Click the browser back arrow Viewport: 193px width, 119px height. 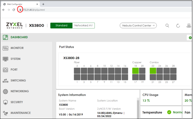pyautogui.click(x=4, y=10)
